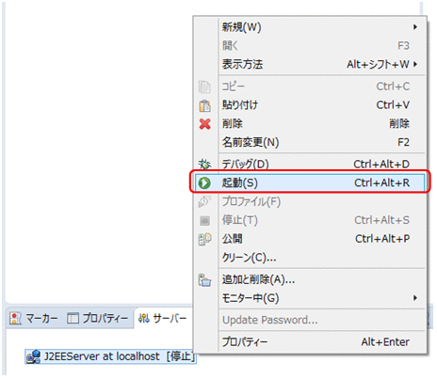Viewport: 437px width, 379px height.
Task: Expand the モニター中(G) submenu arrow
Action: pyautogui.click(x=415, y=298)
